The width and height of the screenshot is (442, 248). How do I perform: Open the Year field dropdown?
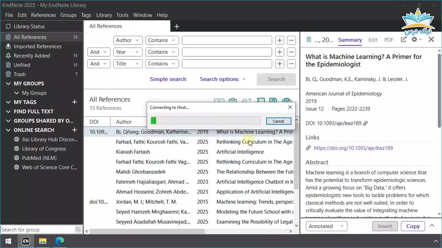pyautogui.click(x=128, y=52)
